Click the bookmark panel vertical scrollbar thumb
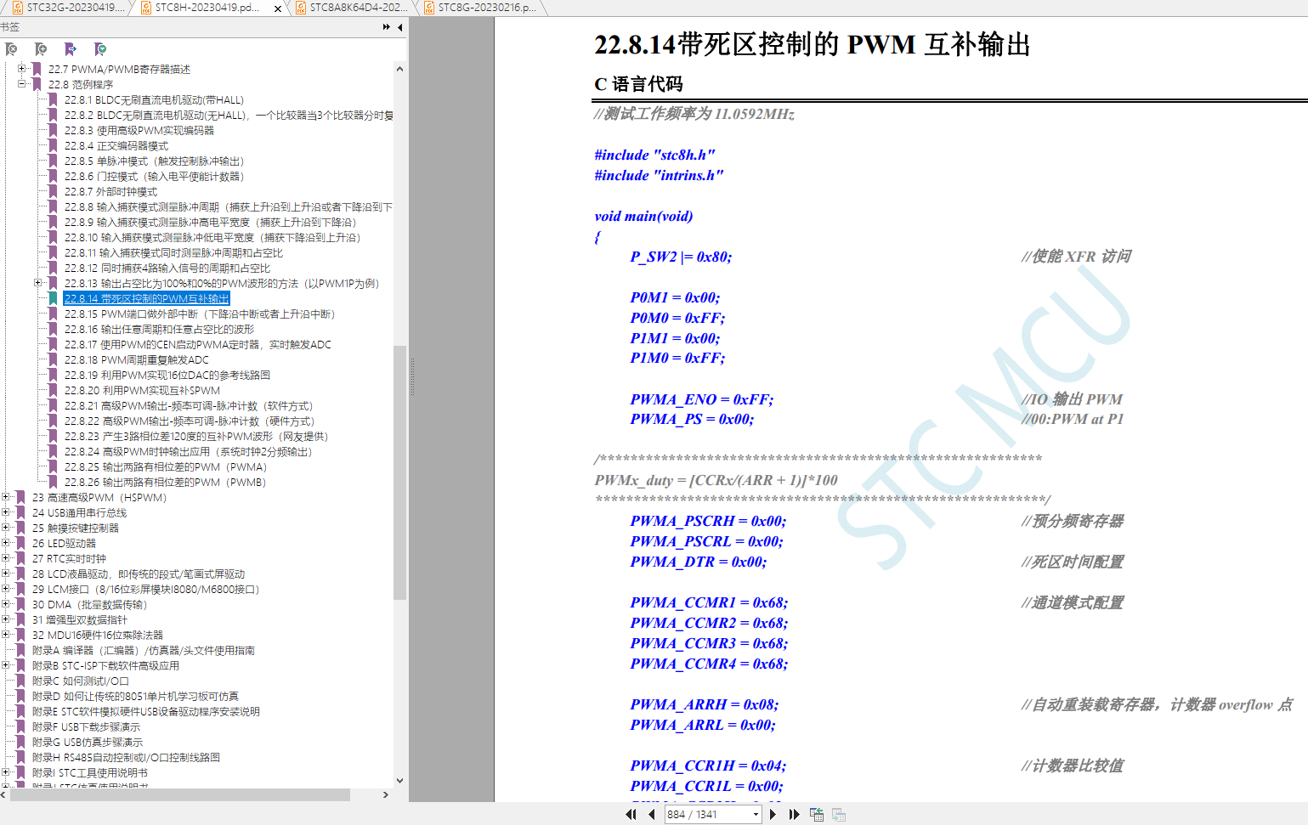 (x=399, y=472)
